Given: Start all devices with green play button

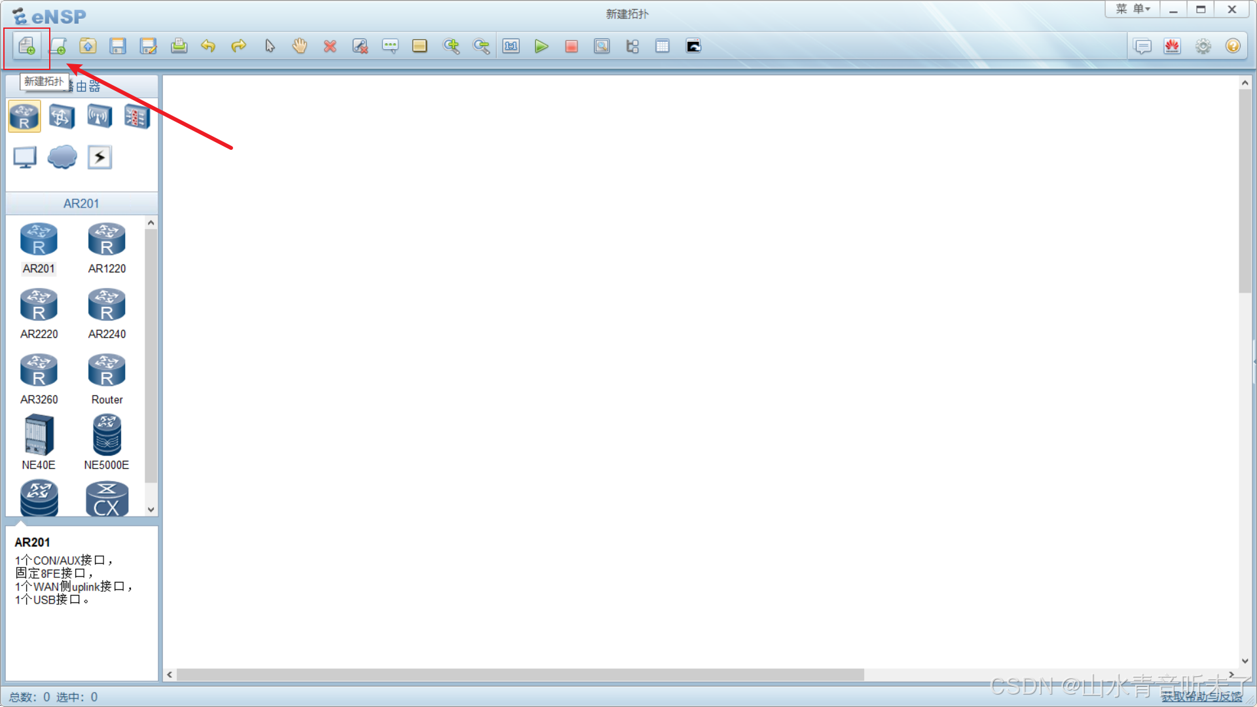Looking at the screenshot, I should [x=541, y=46].
